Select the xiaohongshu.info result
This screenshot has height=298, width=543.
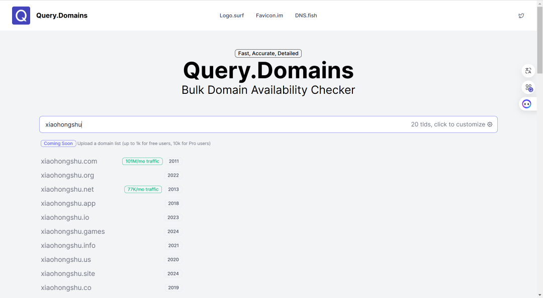[x=68, y=245]
